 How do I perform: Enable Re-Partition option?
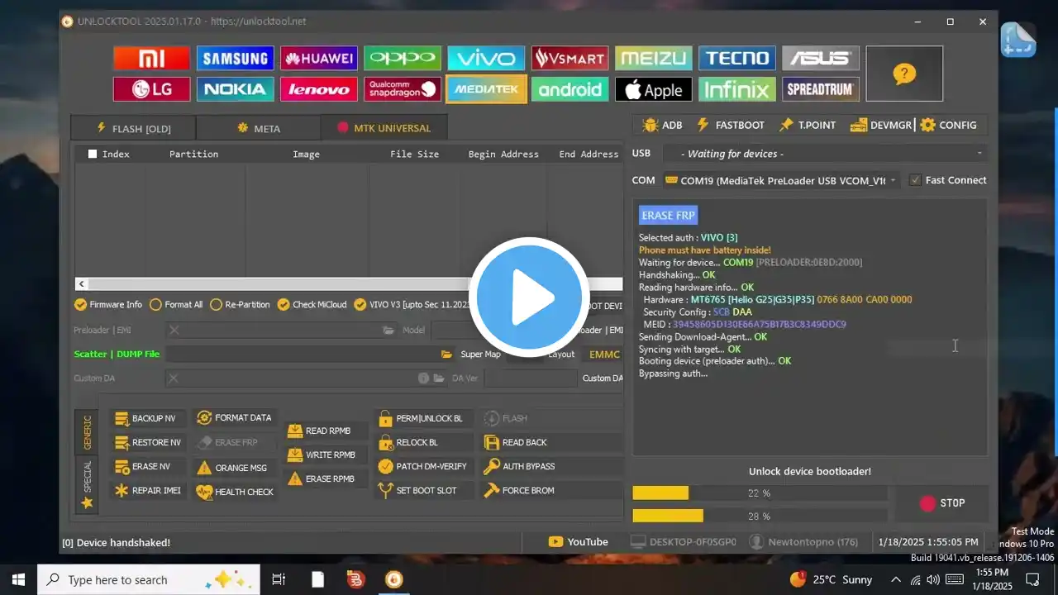[x=240, y=304]
